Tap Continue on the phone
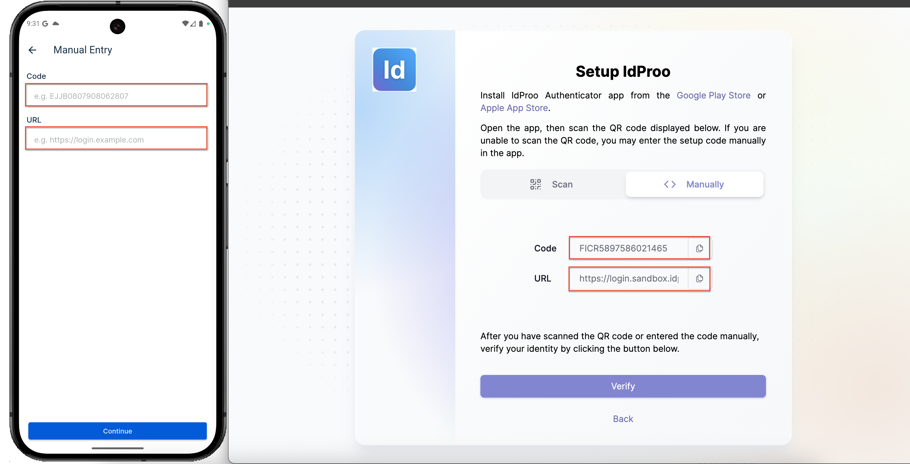This screenshot has width=910, height=464. pyautogui.click(x=117, y=431)
